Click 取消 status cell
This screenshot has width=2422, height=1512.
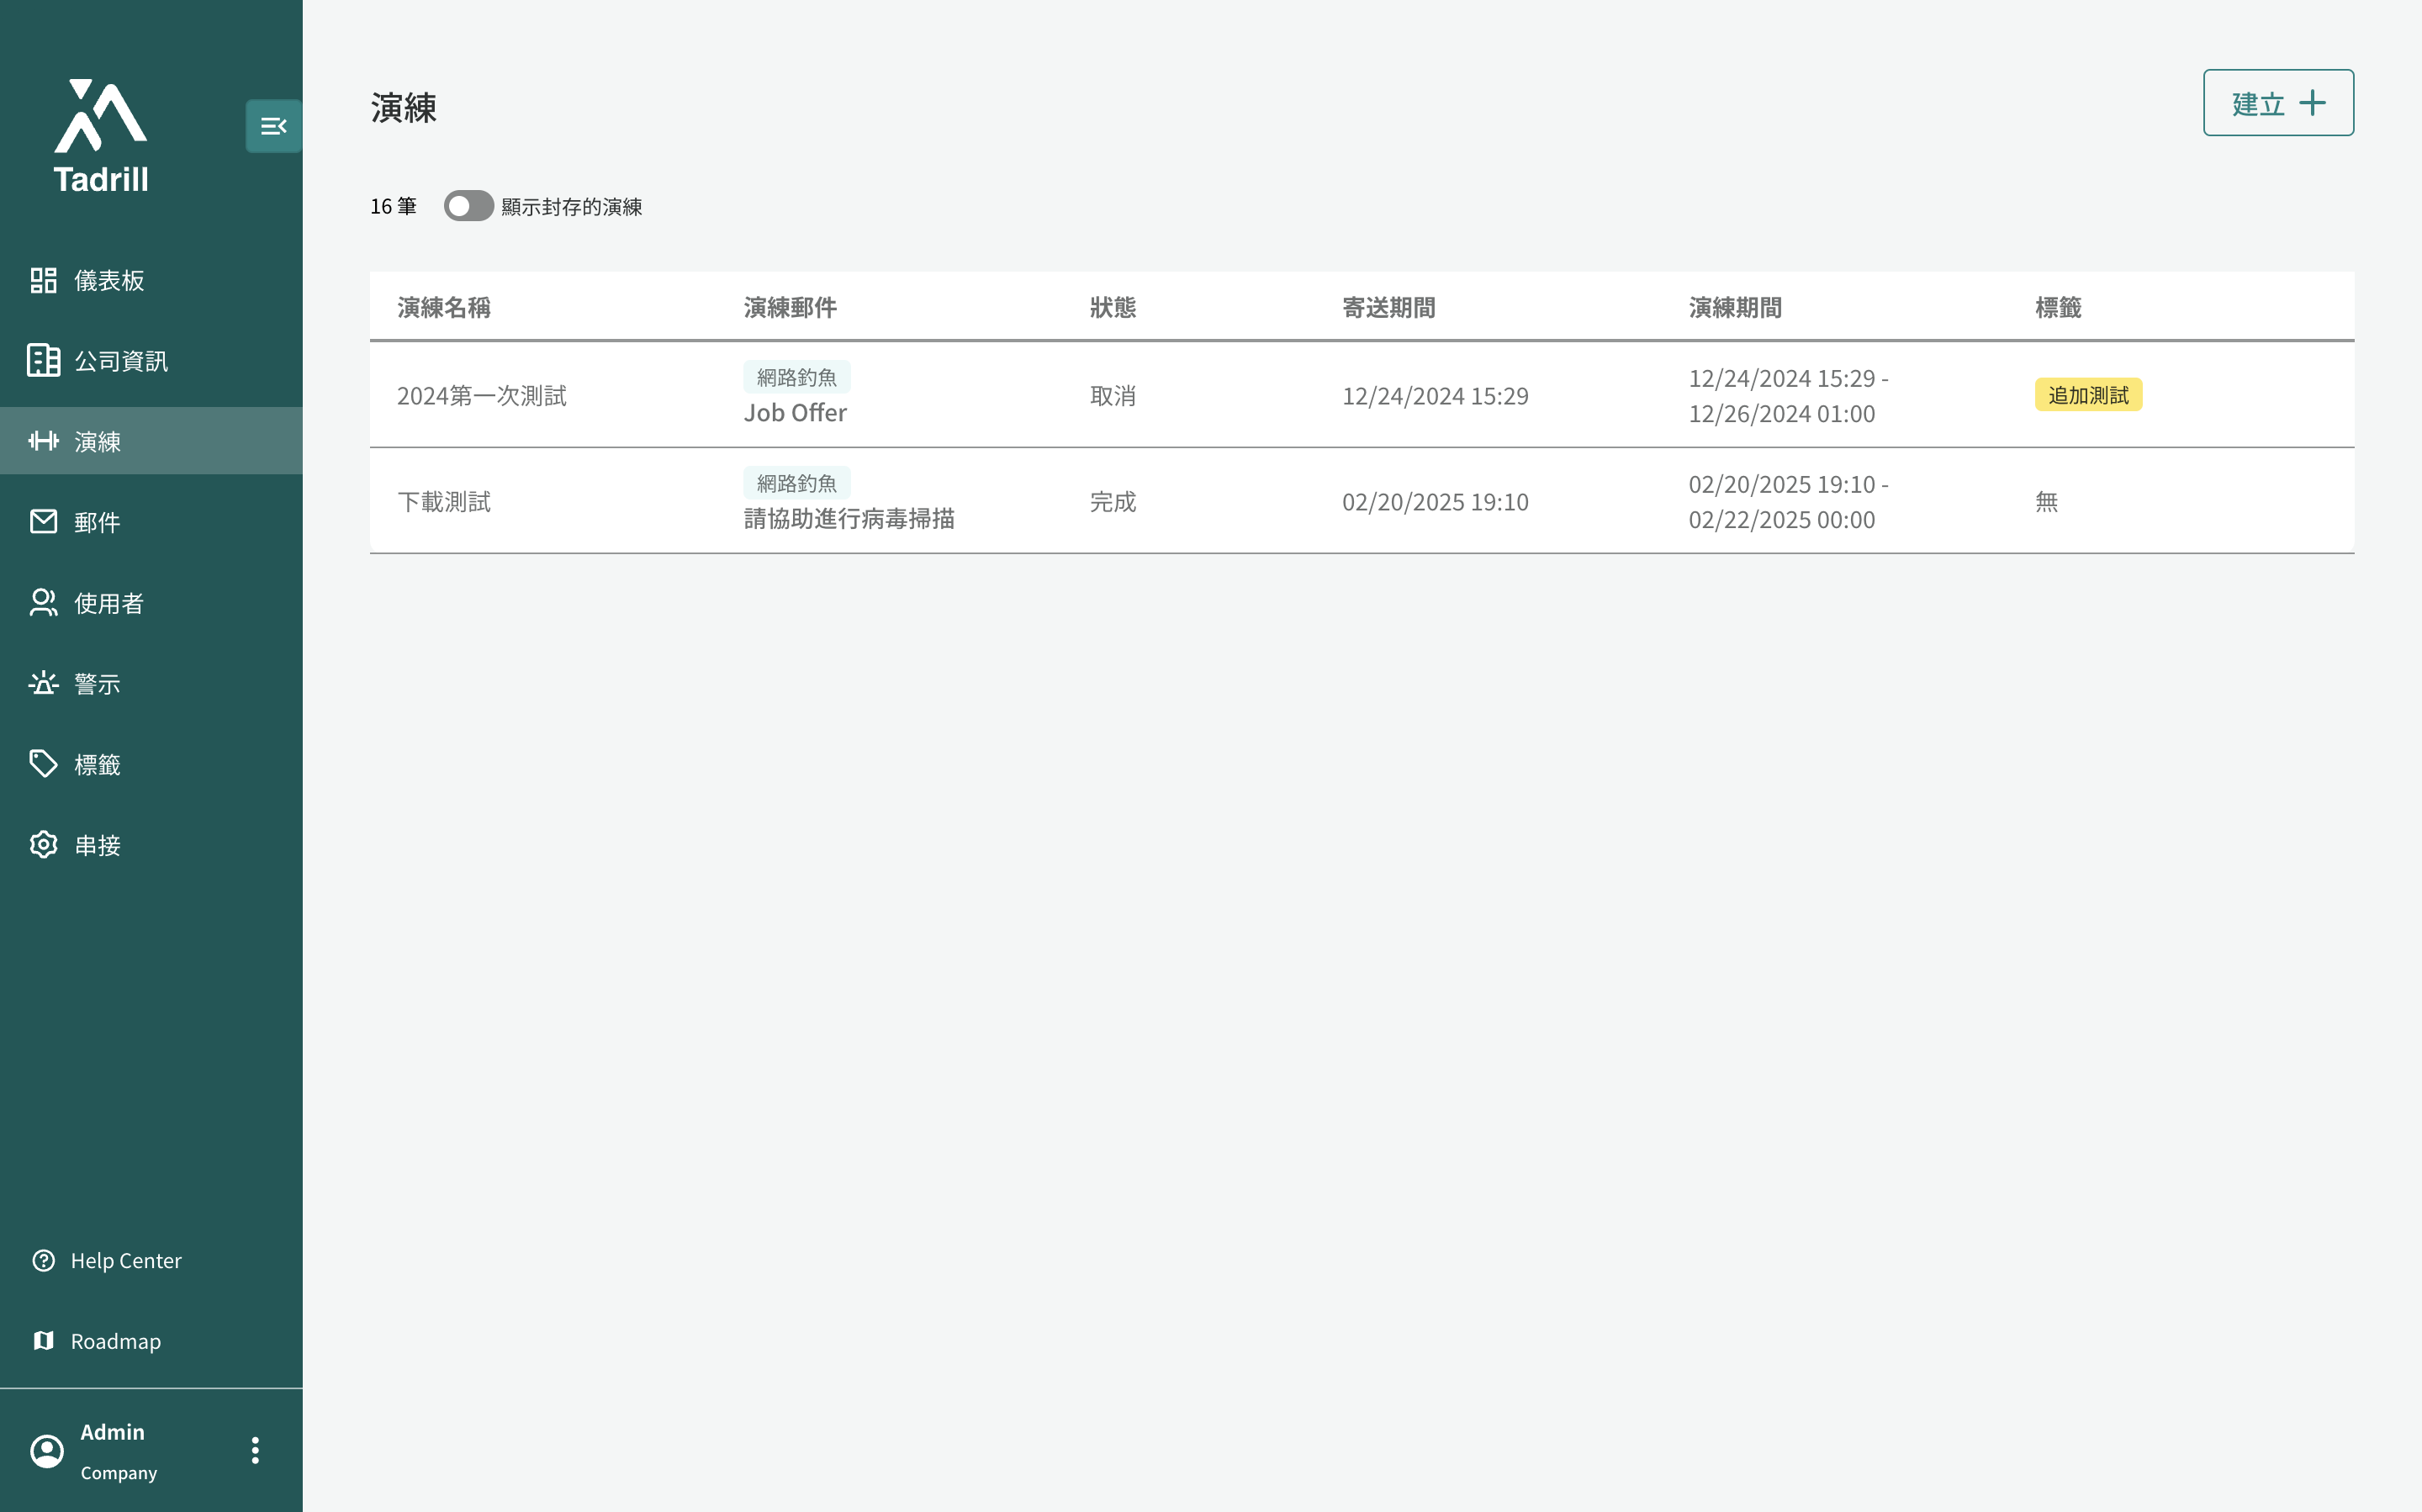[1113, 396]
